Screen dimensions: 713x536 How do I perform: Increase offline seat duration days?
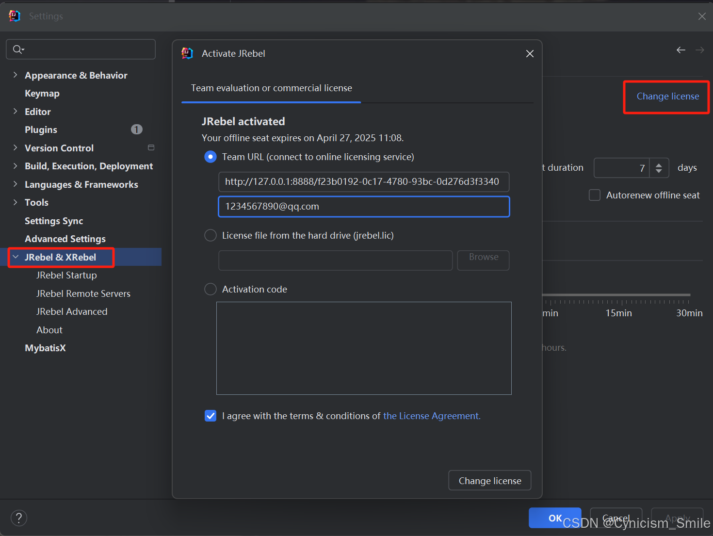(659, 164)
